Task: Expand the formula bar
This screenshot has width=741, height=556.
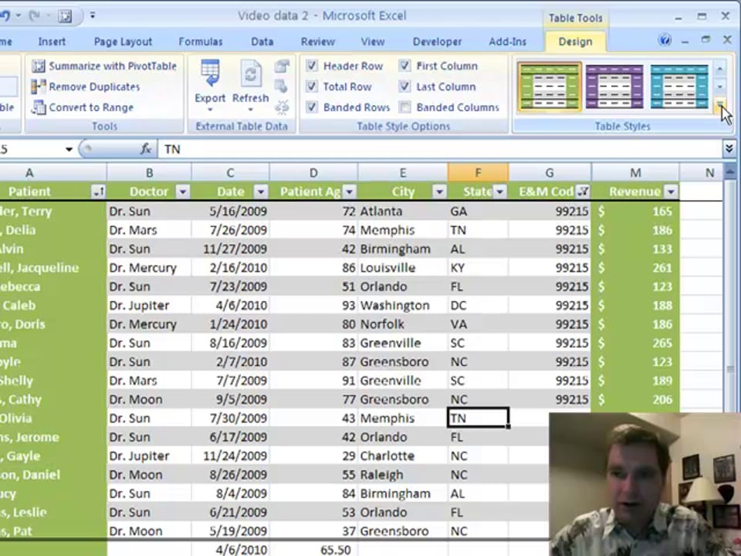Action: coord(729,149)
